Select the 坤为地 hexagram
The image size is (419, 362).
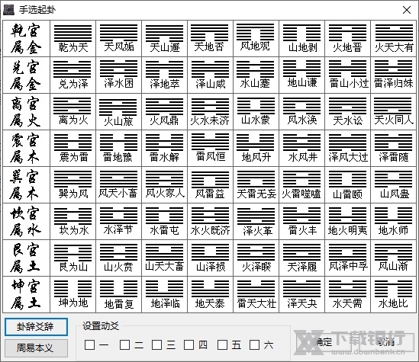pyautogui.click(x=73, y=294)
